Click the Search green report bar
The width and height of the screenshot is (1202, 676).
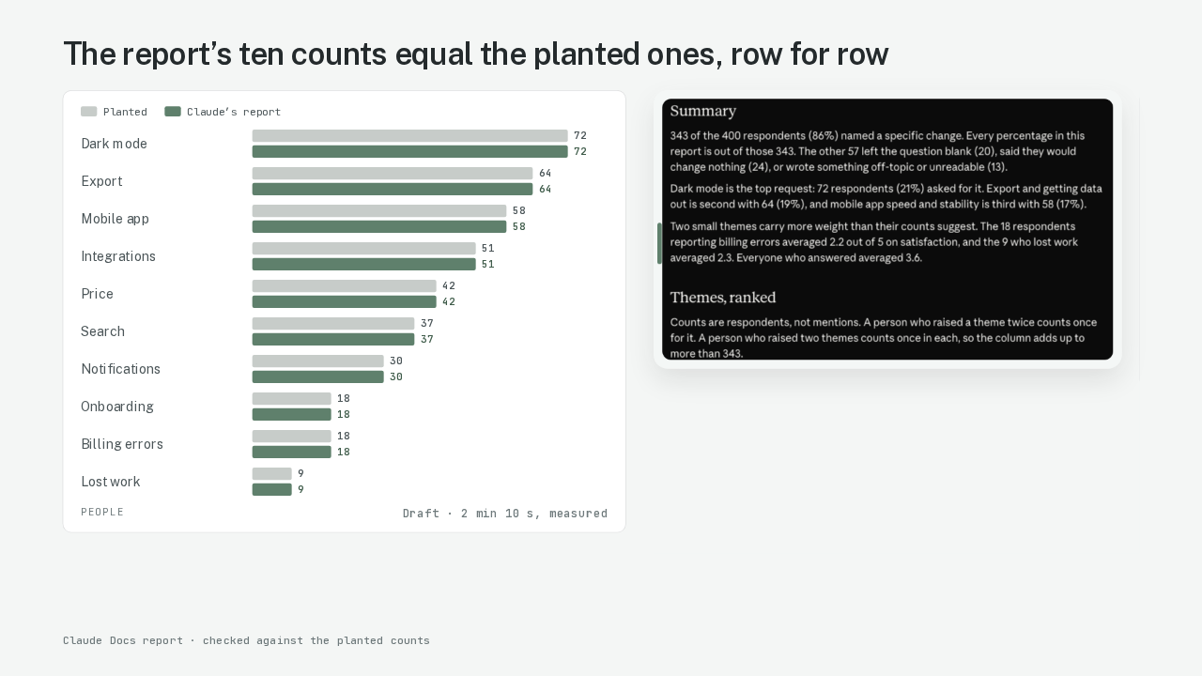333,340
